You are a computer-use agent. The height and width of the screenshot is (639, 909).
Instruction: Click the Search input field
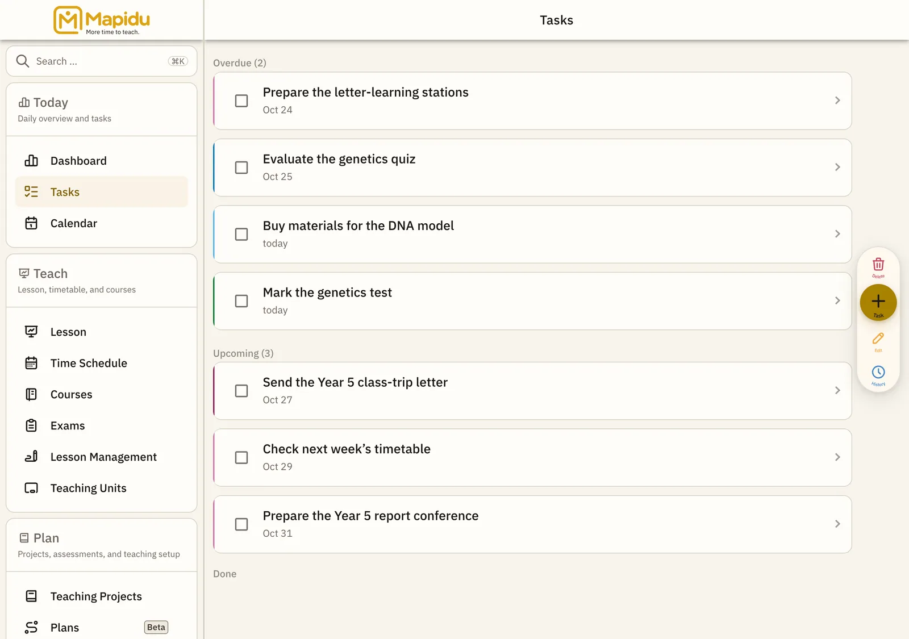pyautogui.click(x=102, y=61)
